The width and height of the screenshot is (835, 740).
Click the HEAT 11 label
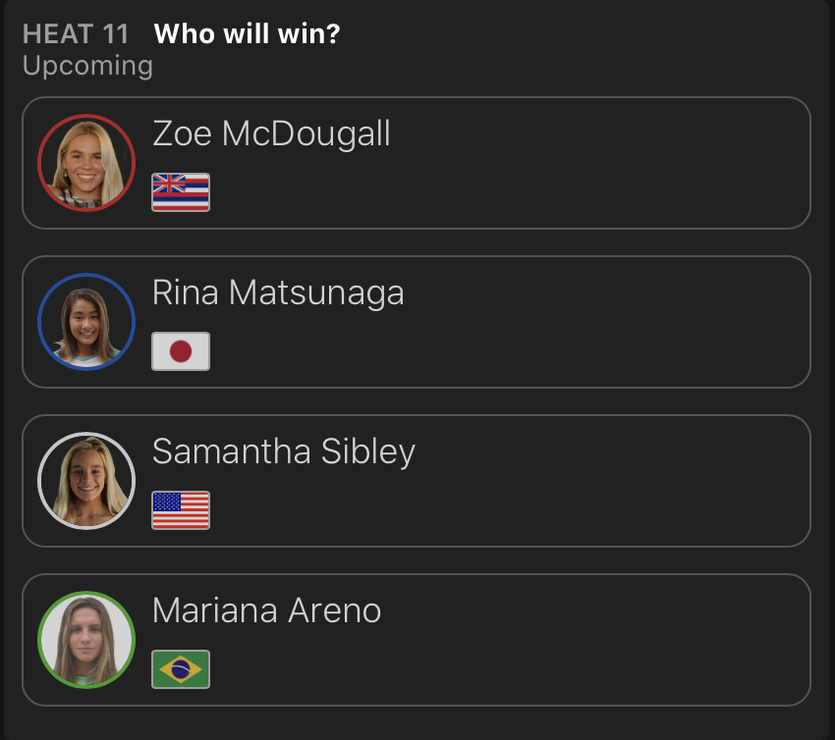click(x=76, y=34)
